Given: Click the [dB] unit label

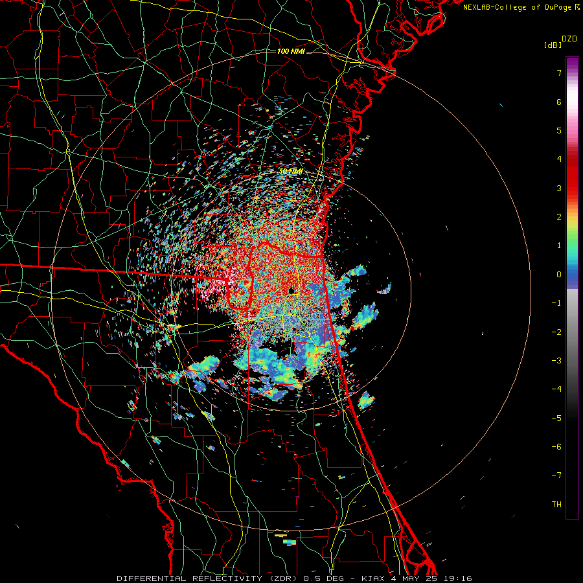Looking at the screenshot, I should (553, 45).
